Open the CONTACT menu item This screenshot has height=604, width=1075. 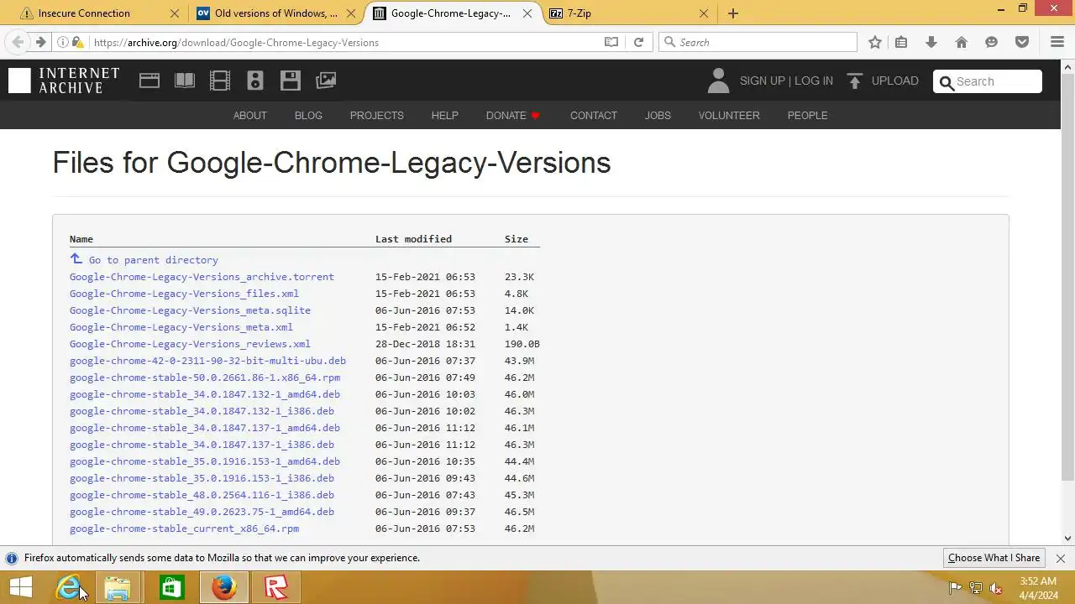(594, 116)
